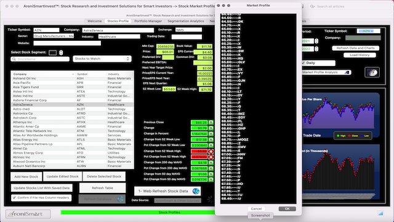Screen dimensions: 394x222
Task: Open the Stocks to Watch dropdown
Action: click(102, 59)
